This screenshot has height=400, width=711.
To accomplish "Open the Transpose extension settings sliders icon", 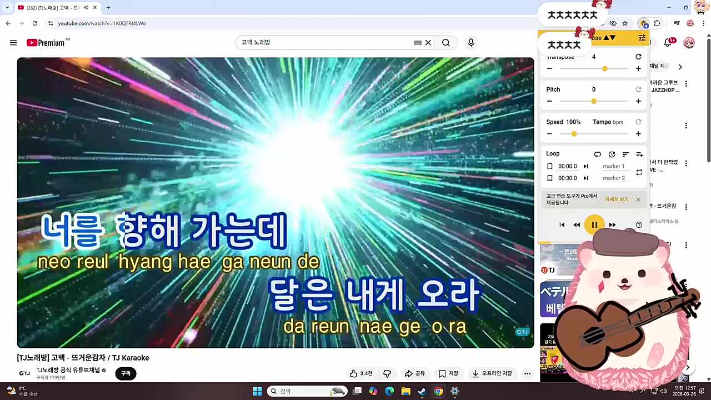I will pyautogui.click(x=642, y=38).
